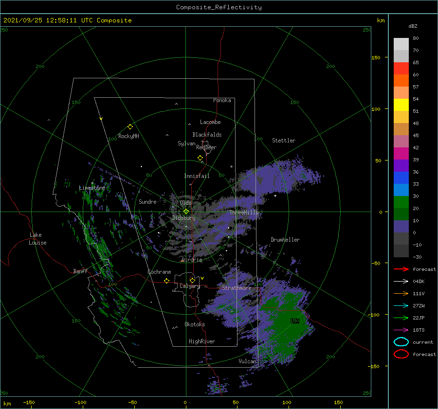Click the Limestone label
Screen dimensions: 438x409
(92, 188)
